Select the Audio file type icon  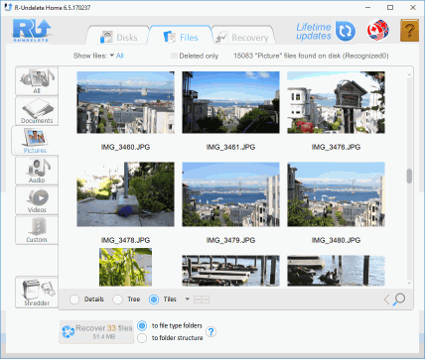pos(37,171)
